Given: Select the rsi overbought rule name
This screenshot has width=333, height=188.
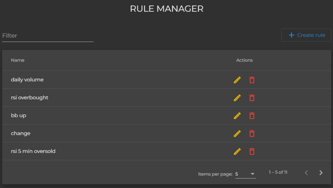Looking at the screenshot, I should (30, 98).
